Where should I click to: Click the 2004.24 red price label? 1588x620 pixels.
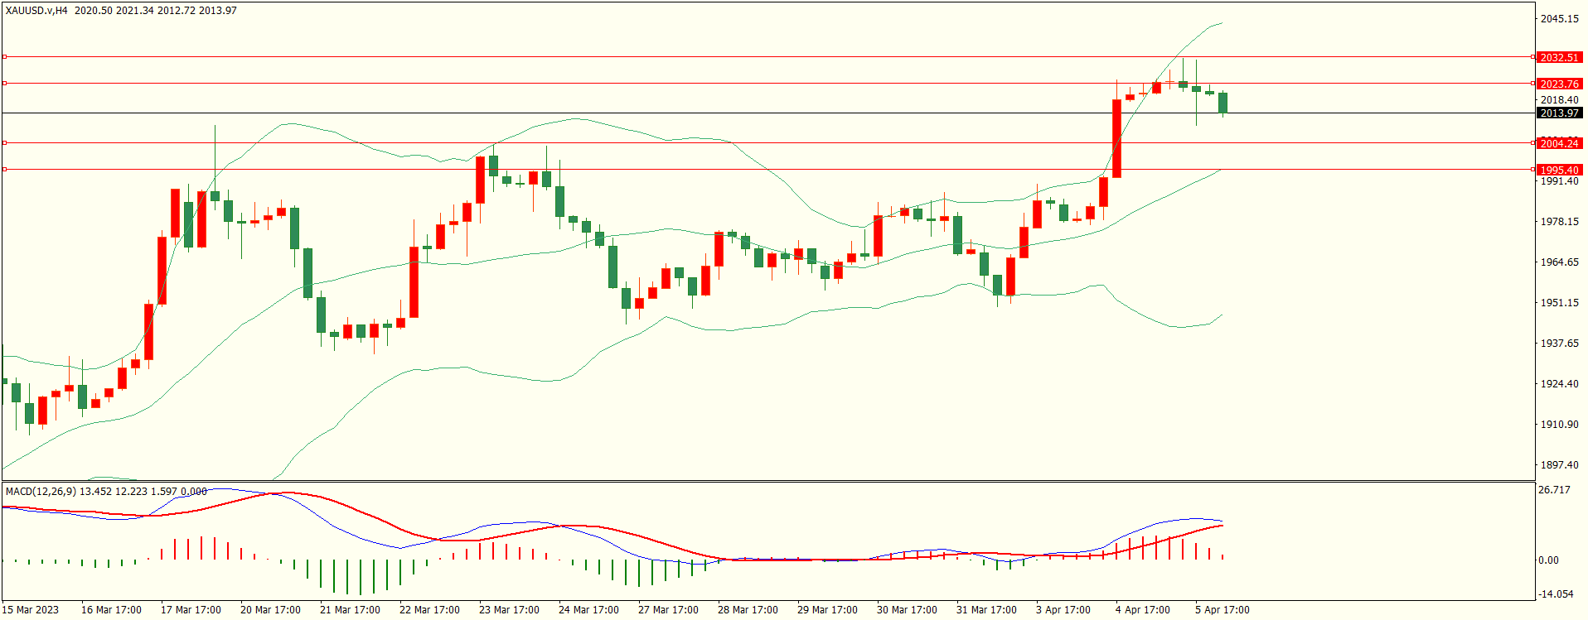[x=1559, y=143]
